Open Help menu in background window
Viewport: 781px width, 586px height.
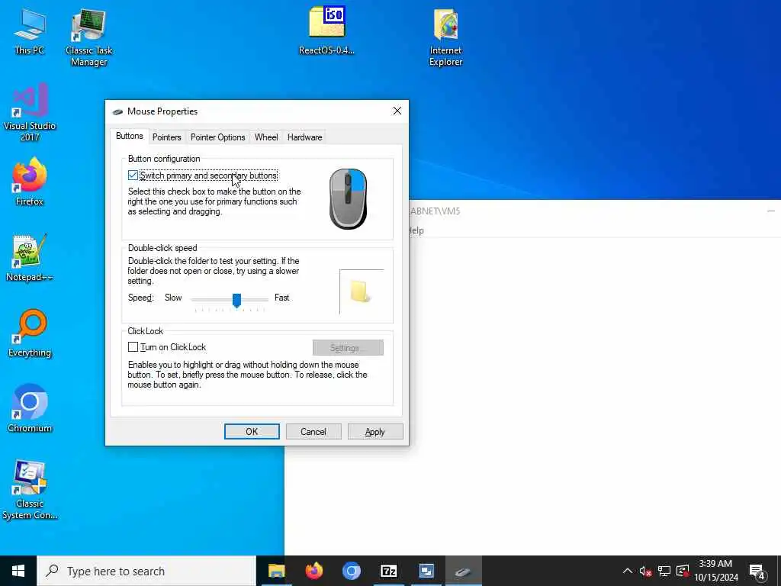coord(416,230)
